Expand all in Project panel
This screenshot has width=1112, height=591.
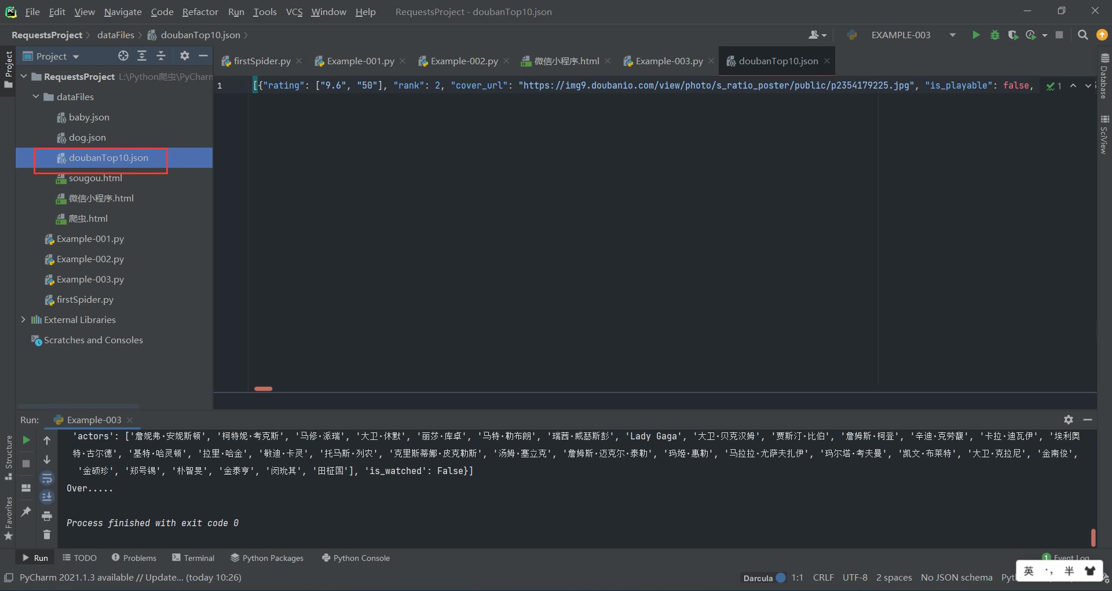(x=142, y=56)
